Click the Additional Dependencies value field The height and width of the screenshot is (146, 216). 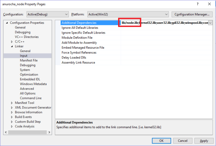pos(164,23)
